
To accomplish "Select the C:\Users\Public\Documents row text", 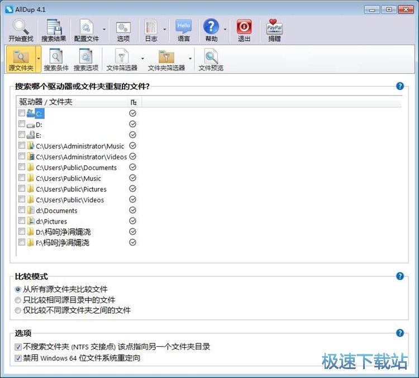I will point(76,168).
